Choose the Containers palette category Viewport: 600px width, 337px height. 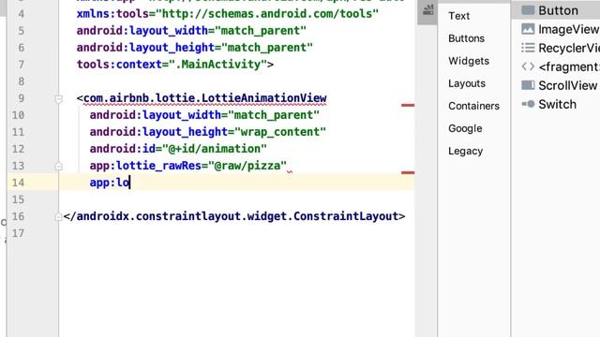point(473,106)
